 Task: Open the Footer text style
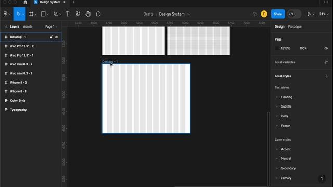286,126
